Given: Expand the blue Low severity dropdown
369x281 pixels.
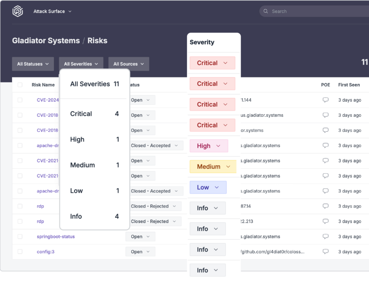Looking at the screenshot, I should pos(208,187).
